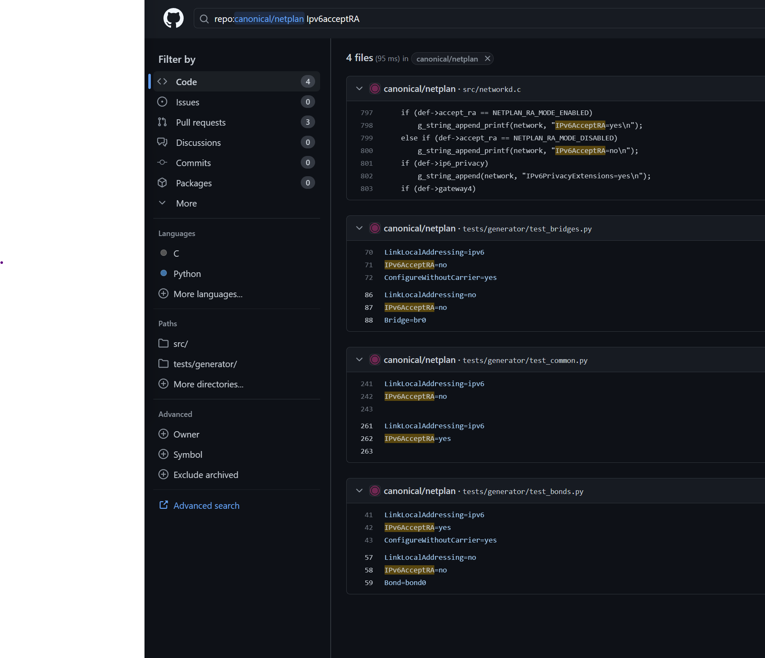This screenshot has height=658, width=765.
Task: Filter by the src/ path
Action: [180, 344]
